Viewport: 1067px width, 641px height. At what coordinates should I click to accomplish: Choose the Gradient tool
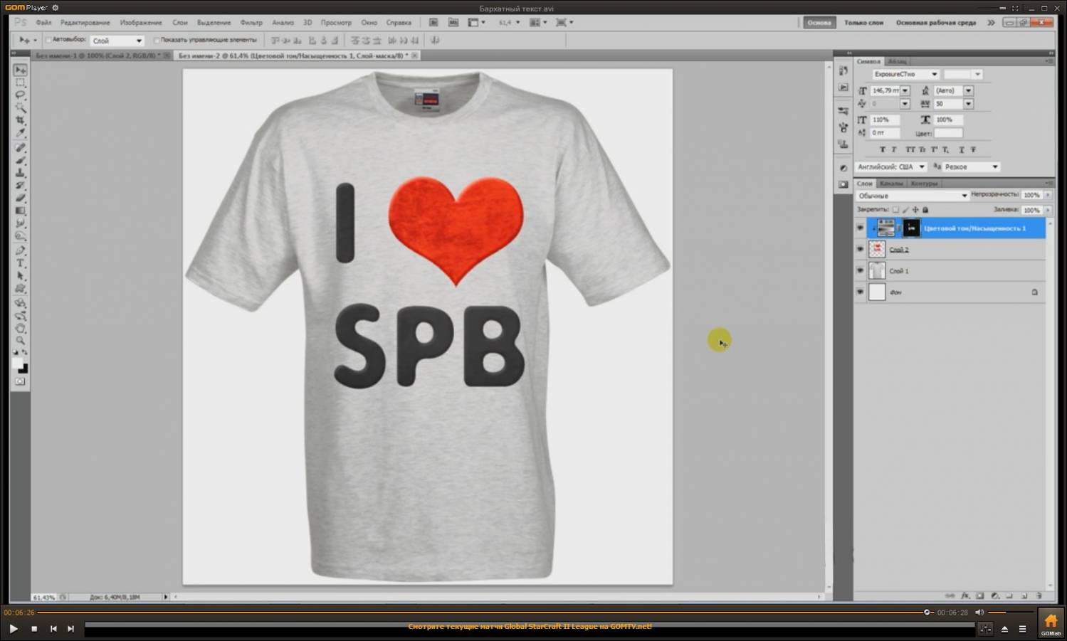click(x=21, y=211)
